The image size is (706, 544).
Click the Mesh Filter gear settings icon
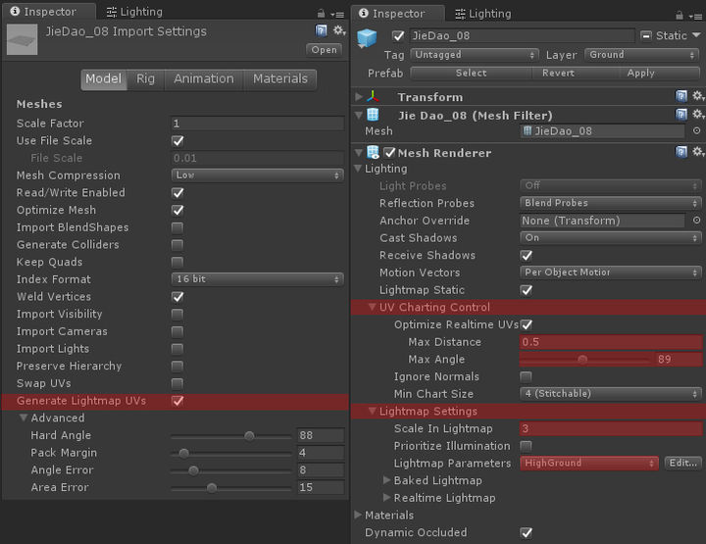tap(698, 116)
